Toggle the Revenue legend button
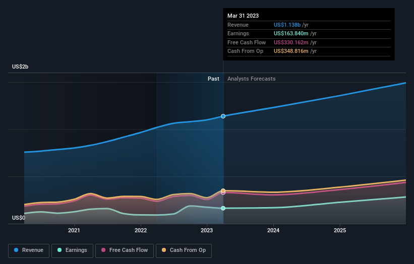414x264 pixels. tap(29, 250)
